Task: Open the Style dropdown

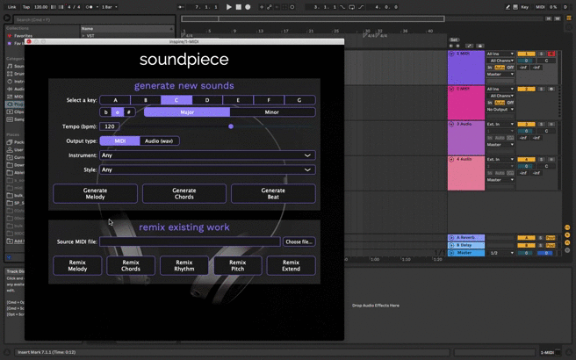Action: tap(207, 169)
